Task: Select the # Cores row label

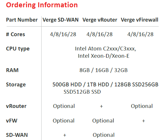Action: point(15,34)
